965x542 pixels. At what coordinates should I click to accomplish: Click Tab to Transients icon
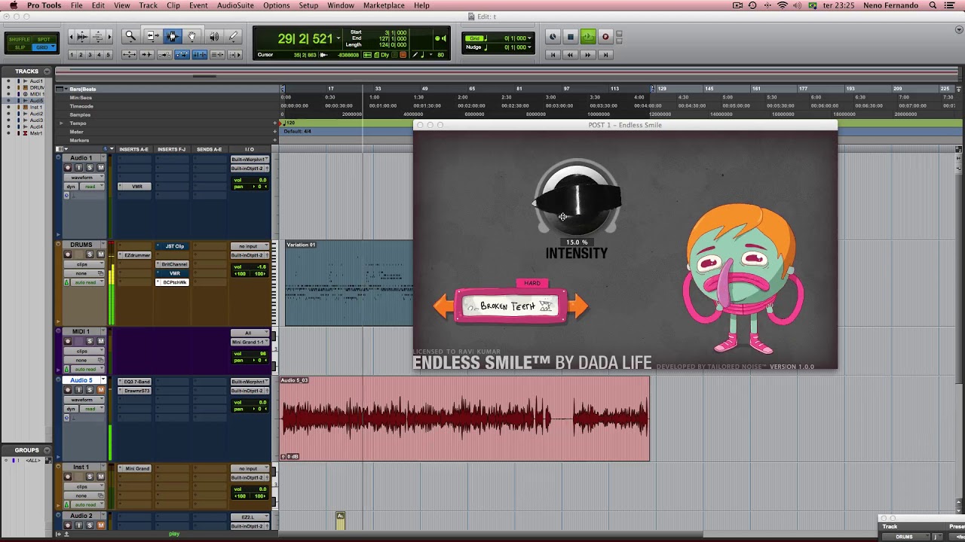146,55
